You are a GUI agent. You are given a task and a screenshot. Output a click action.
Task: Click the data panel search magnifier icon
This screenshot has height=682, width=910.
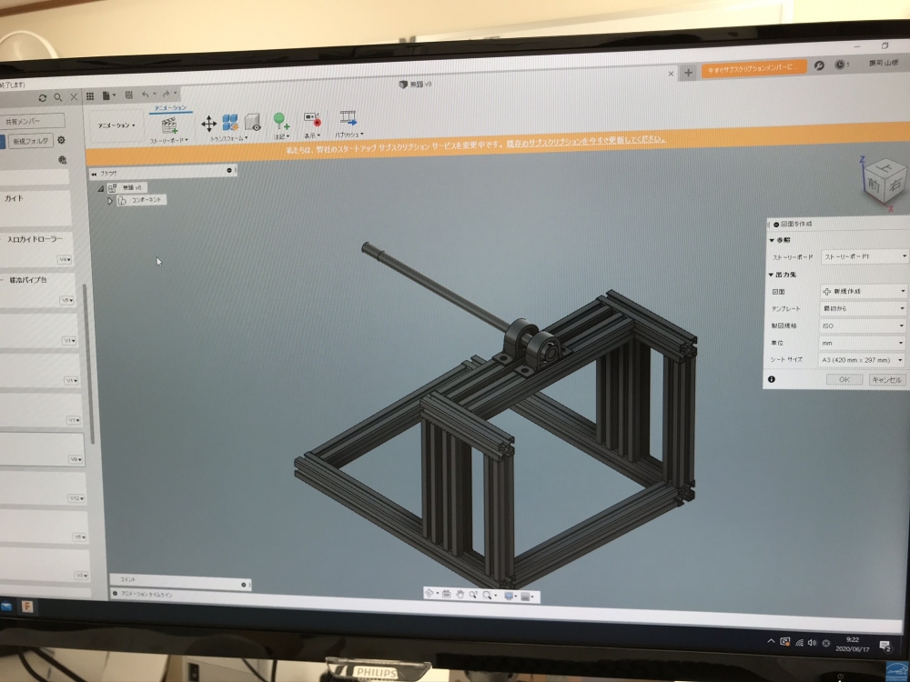pyautogui.click(x=58, y=97)
